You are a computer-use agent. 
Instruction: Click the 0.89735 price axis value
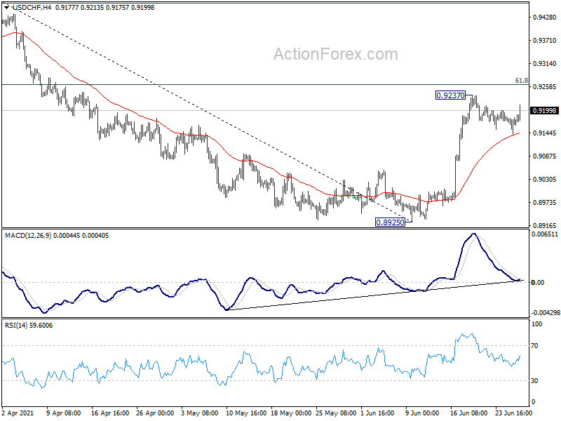click(545, 203)
